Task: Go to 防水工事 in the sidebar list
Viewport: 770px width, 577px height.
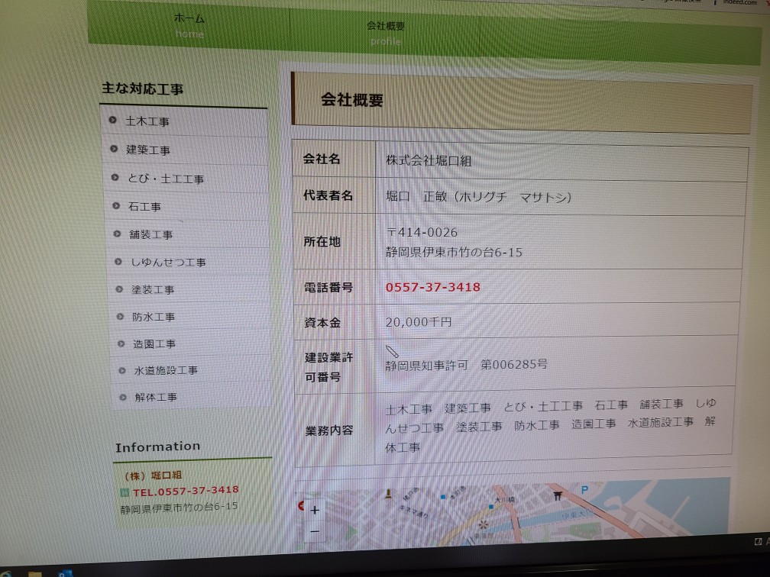Action: [154, 317]
